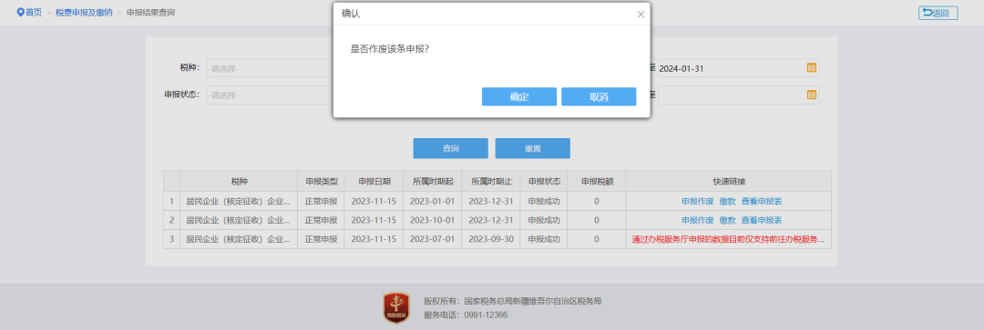Open the 税种 dropdown

270,68
